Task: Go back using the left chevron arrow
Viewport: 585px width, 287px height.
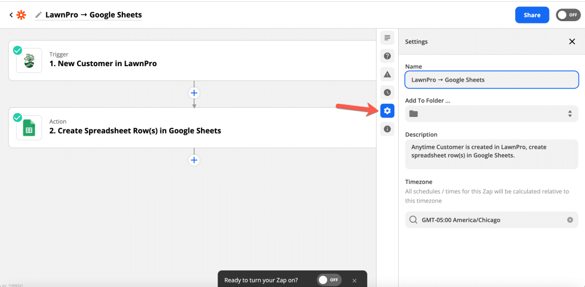Action: click(11, 15)
